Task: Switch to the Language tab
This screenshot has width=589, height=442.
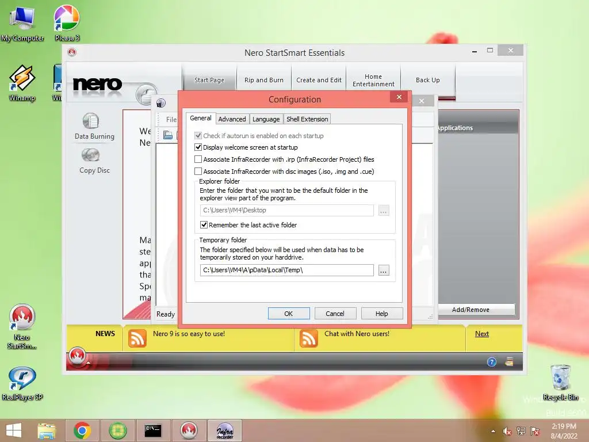Action: click(x=266, y=119)
